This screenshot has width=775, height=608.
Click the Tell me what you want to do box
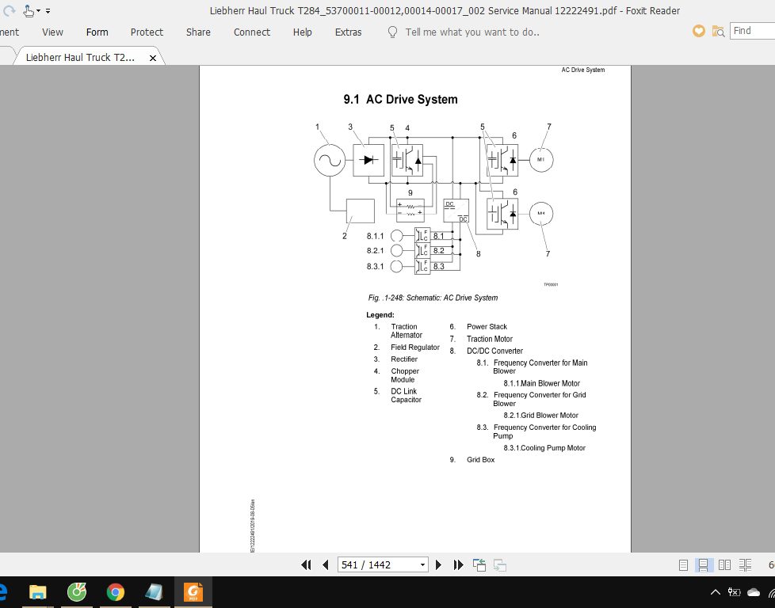[x=472, y=32]
